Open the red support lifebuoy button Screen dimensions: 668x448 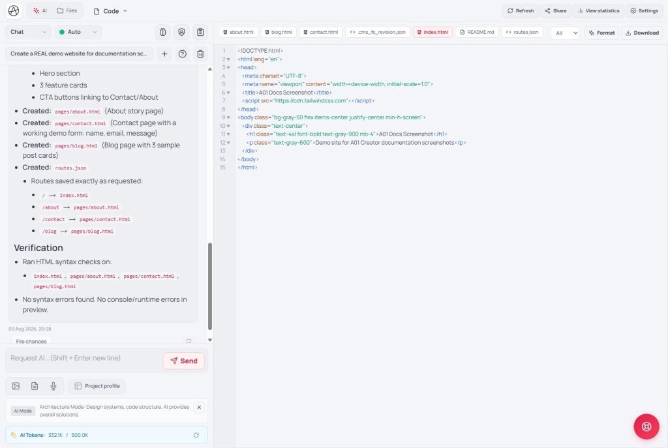(x=646, y=426)
